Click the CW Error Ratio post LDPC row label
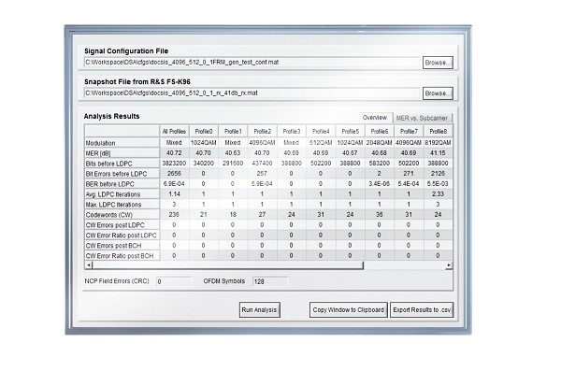 [x=122, y=235]
